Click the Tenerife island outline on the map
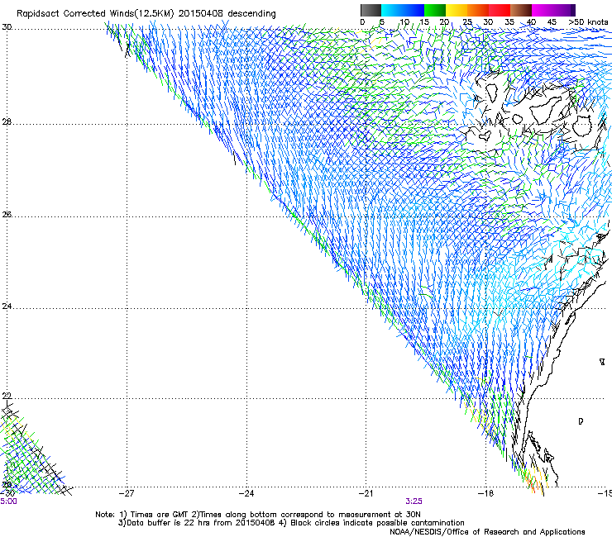This screenshot has width=612, height=537. pyautogui.click(x=547, y=109)
